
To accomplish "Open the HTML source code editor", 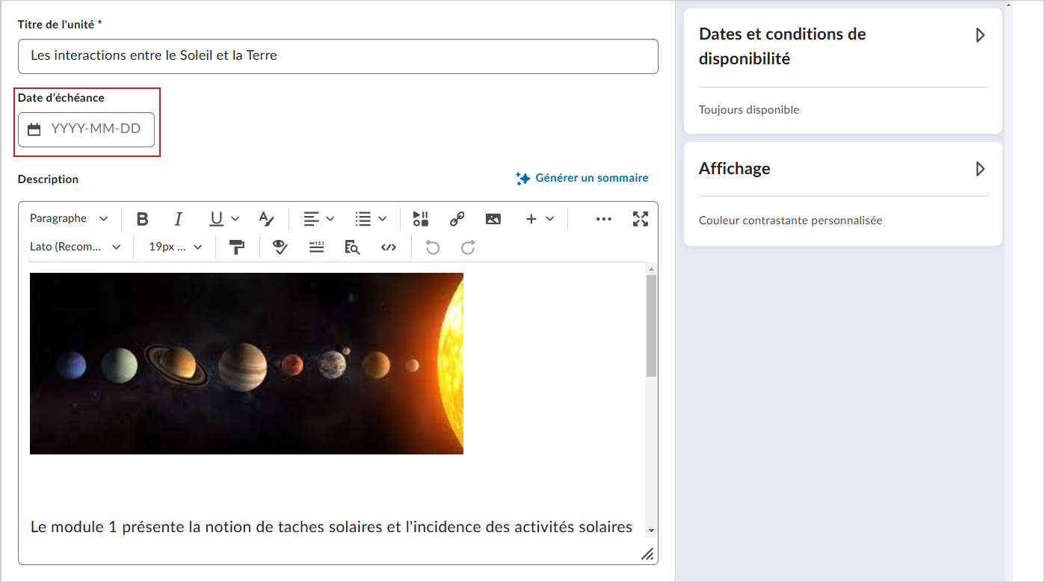I will [x=388, y=247].
